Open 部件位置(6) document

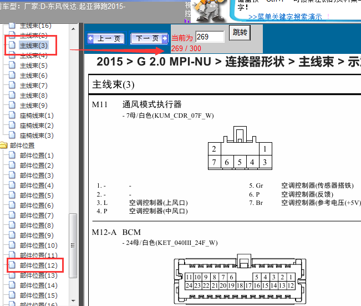click(37, 205)
